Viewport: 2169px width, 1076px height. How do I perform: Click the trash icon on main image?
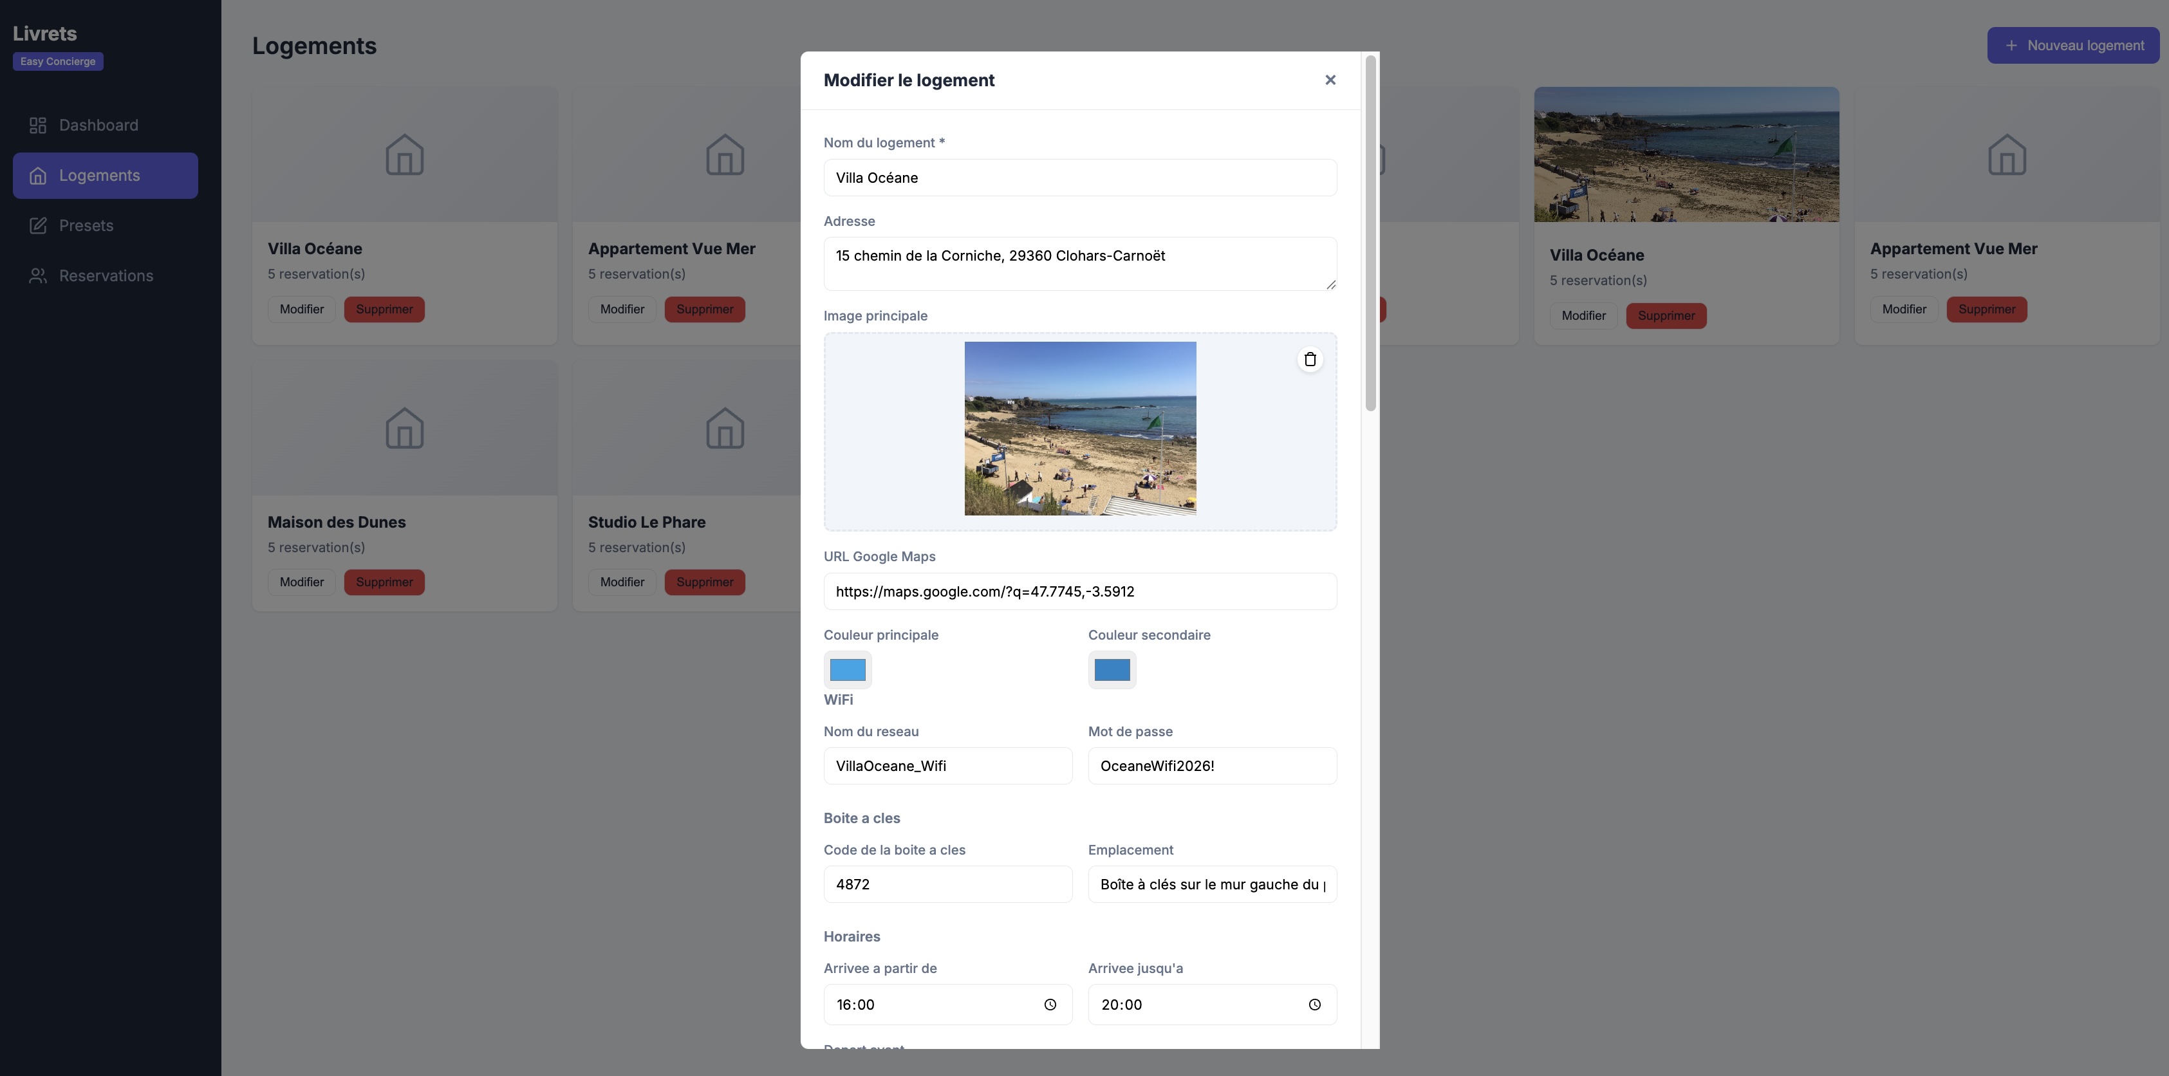[1309, 360]
